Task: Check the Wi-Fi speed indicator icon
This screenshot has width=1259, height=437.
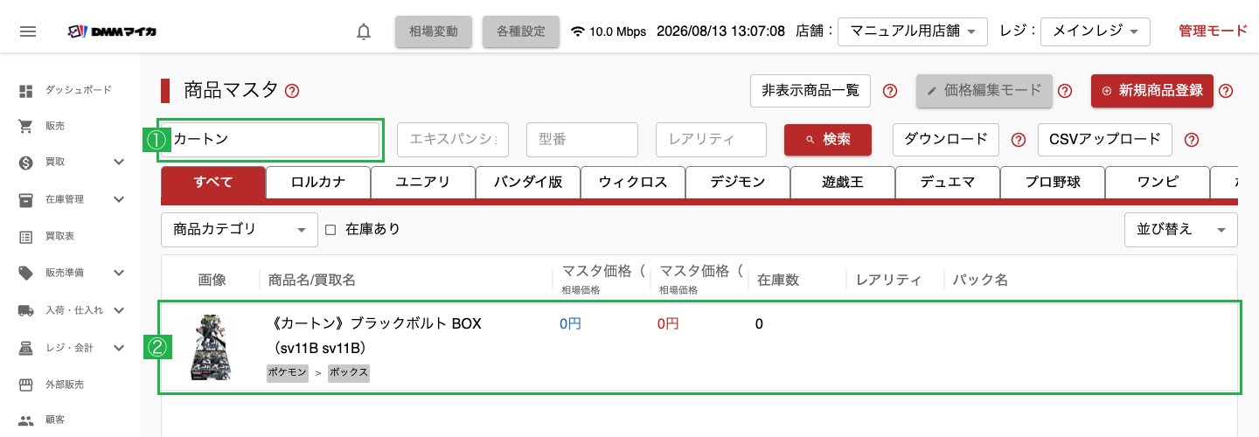Action: [578, 31]
